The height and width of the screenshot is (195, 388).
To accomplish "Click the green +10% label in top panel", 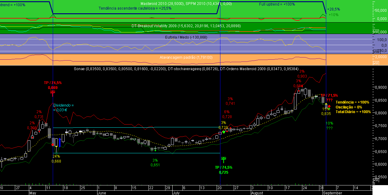I will (x=333, y=15).
